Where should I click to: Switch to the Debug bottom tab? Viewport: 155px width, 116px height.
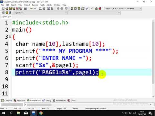tap(47, 101)
